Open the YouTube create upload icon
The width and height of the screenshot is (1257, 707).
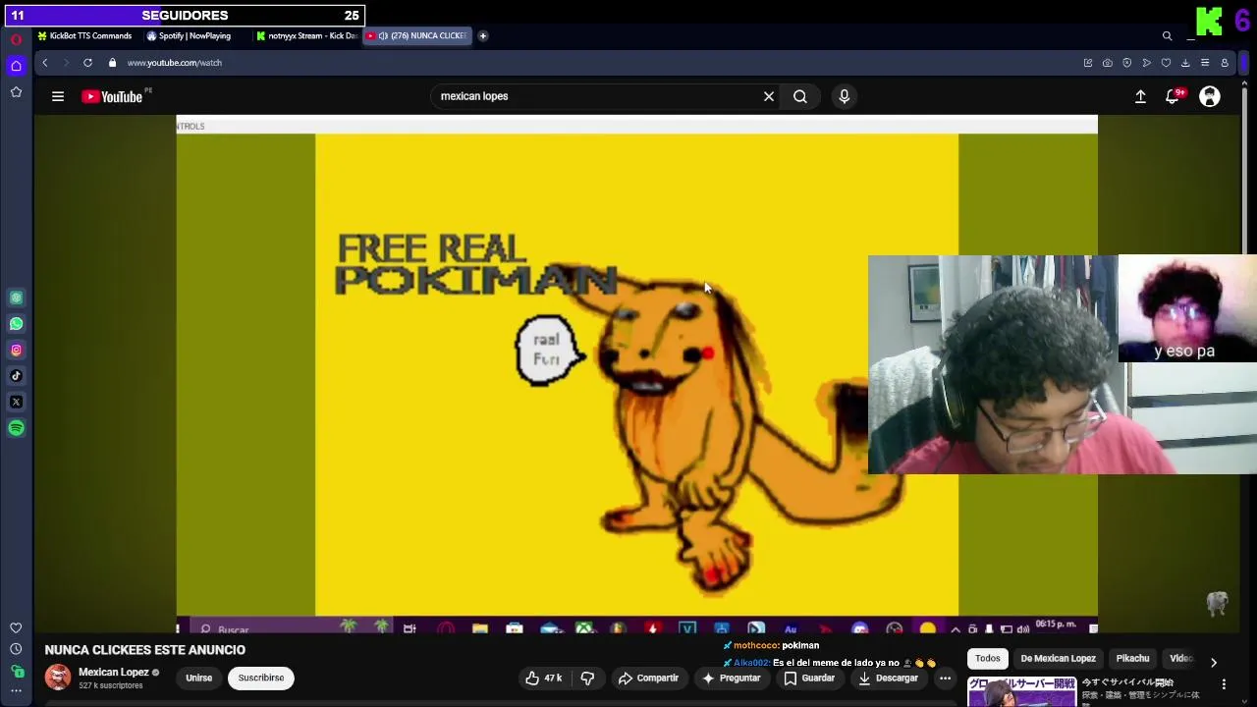point(1140,96)
